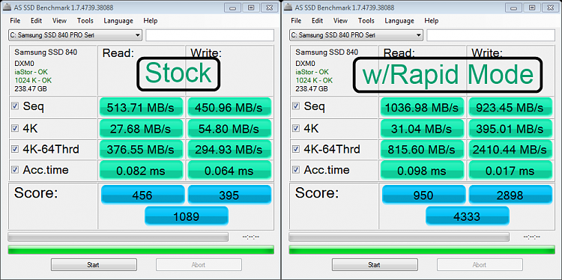
Task: Open Edit menu in left window
Action: pos(36,21)
